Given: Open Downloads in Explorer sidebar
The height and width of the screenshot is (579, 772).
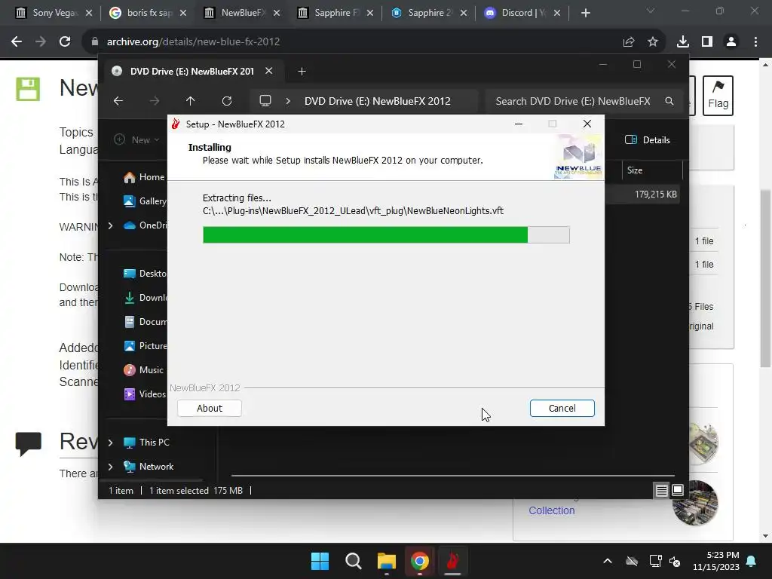Looking at the screenshot, I should coord(146,297).
